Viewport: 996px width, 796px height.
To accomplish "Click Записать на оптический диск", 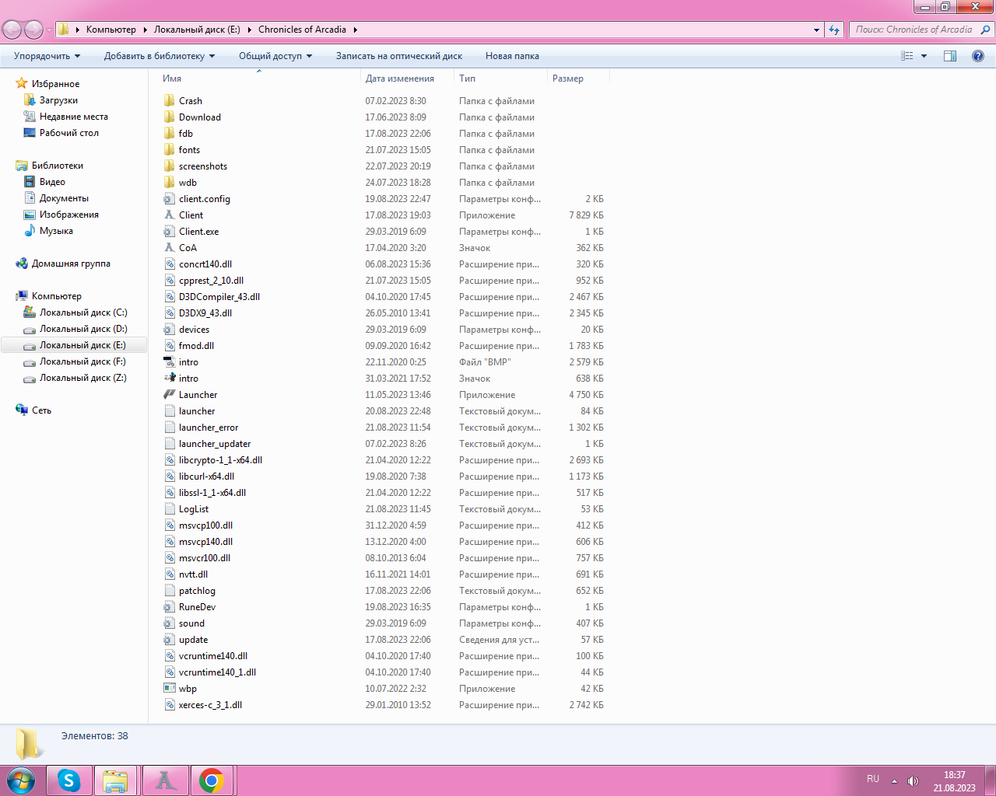I will pos(398,56).
